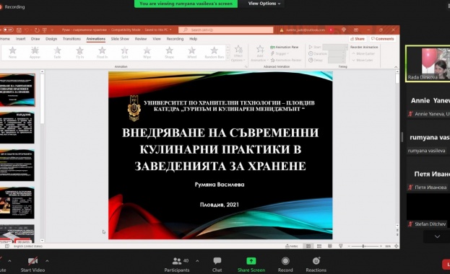Click the Start From Beginning presentation icon
450x274 pixels.
click(x=45, y=30)
